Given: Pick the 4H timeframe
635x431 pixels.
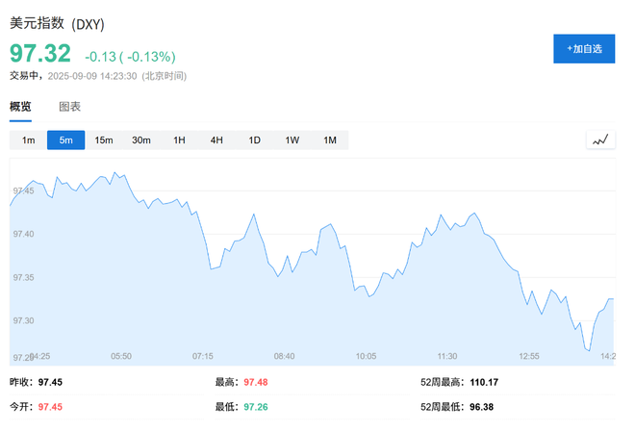Looking at the screenshot, I should [216, 140].
